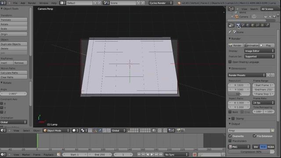Toggle Camera visibility eye in outliner
The height and width of the screenshot is (158, 281).
[x=266, y=17]
